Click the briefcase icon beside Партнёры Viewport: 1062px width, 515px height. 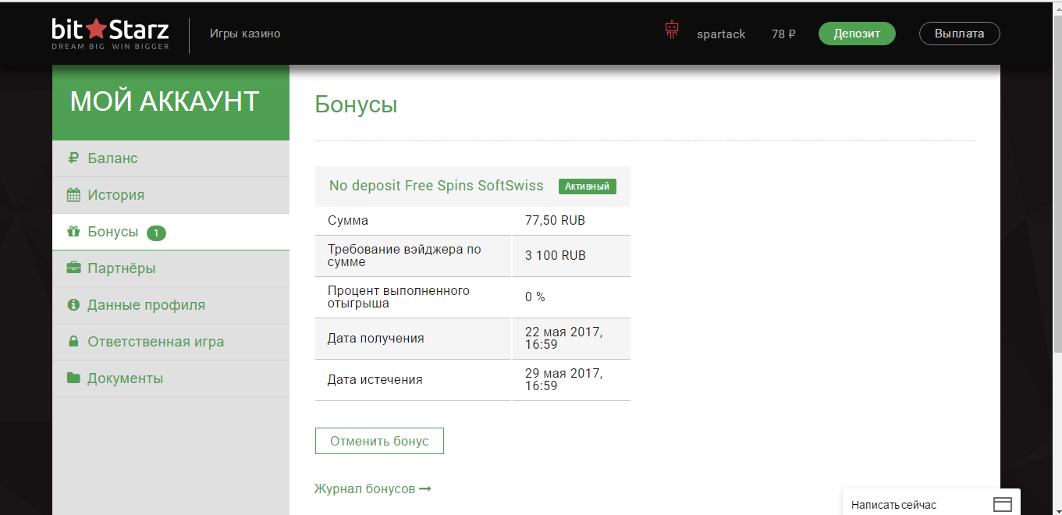pyautogui.click(x=73, y=268)
